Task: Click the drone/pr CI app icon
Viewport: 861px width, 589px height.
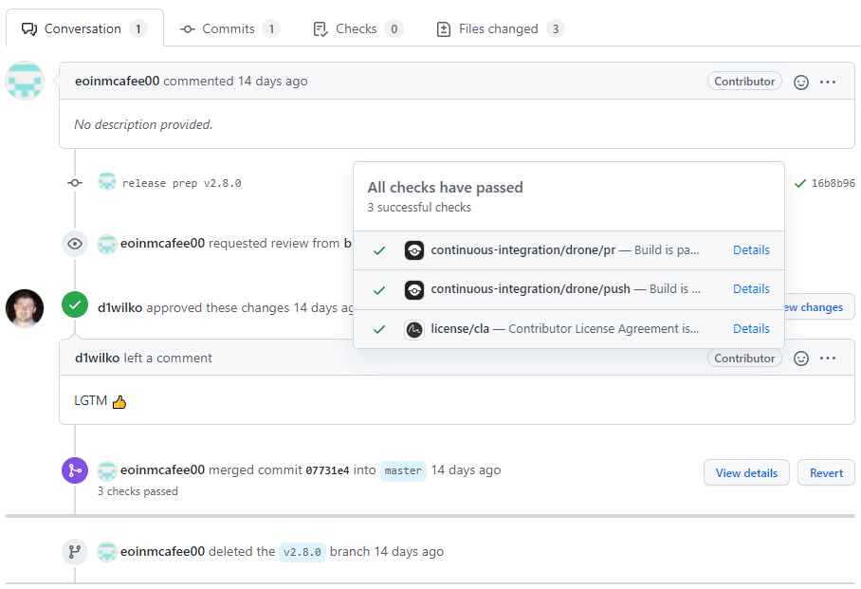Action: pos(413,250)
